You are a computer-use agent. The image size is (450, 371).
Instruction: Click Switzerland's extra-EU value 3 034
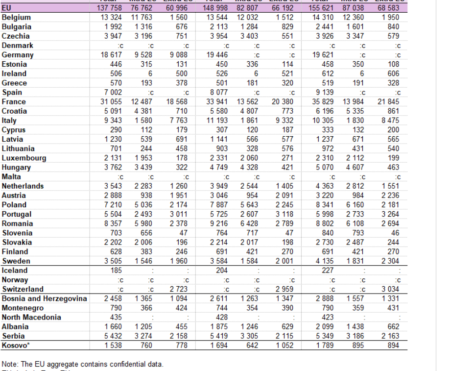click(x=390, y=289)
